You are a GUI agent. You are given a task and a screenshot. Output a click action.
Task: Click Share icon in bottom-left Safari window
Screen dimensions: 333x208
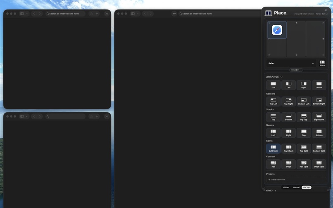click(91, 116)
